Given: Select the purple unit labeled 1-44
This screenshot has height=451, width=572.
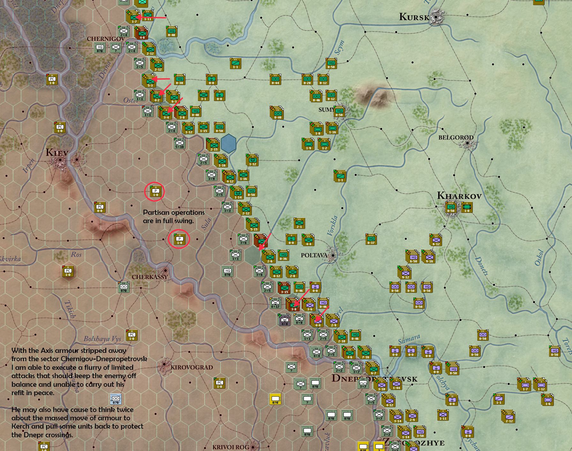Looking at the screenshot, I should tap(396, 384).
